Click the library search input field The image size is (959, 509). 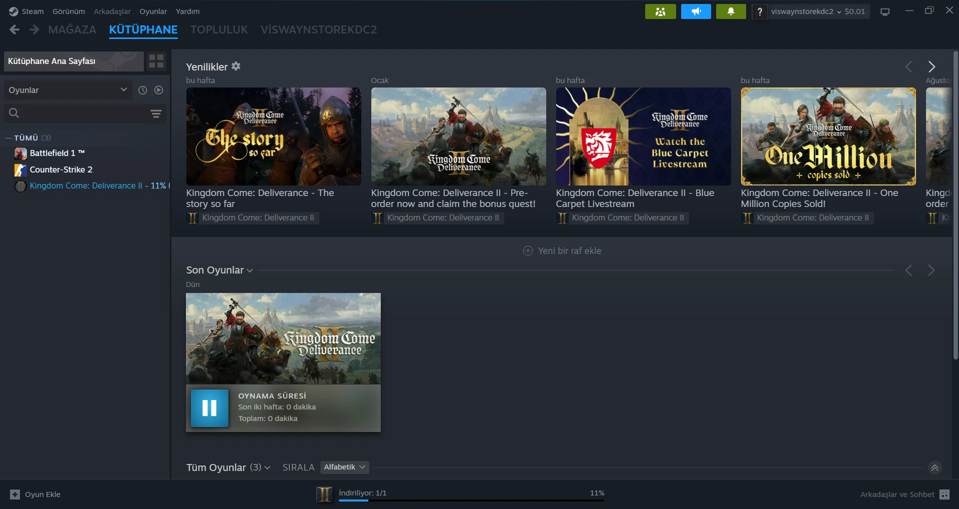click(x=84, y=113)
